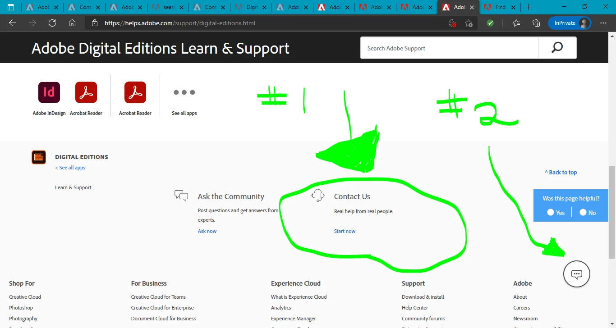Click the Start now link
This screenshot has width=616, height=328.
tap(345, 231)
